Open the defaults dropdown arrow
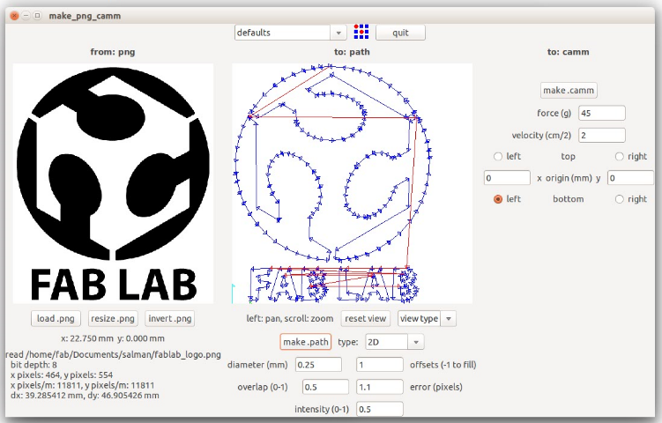662x423 pixels. point(338,33)
